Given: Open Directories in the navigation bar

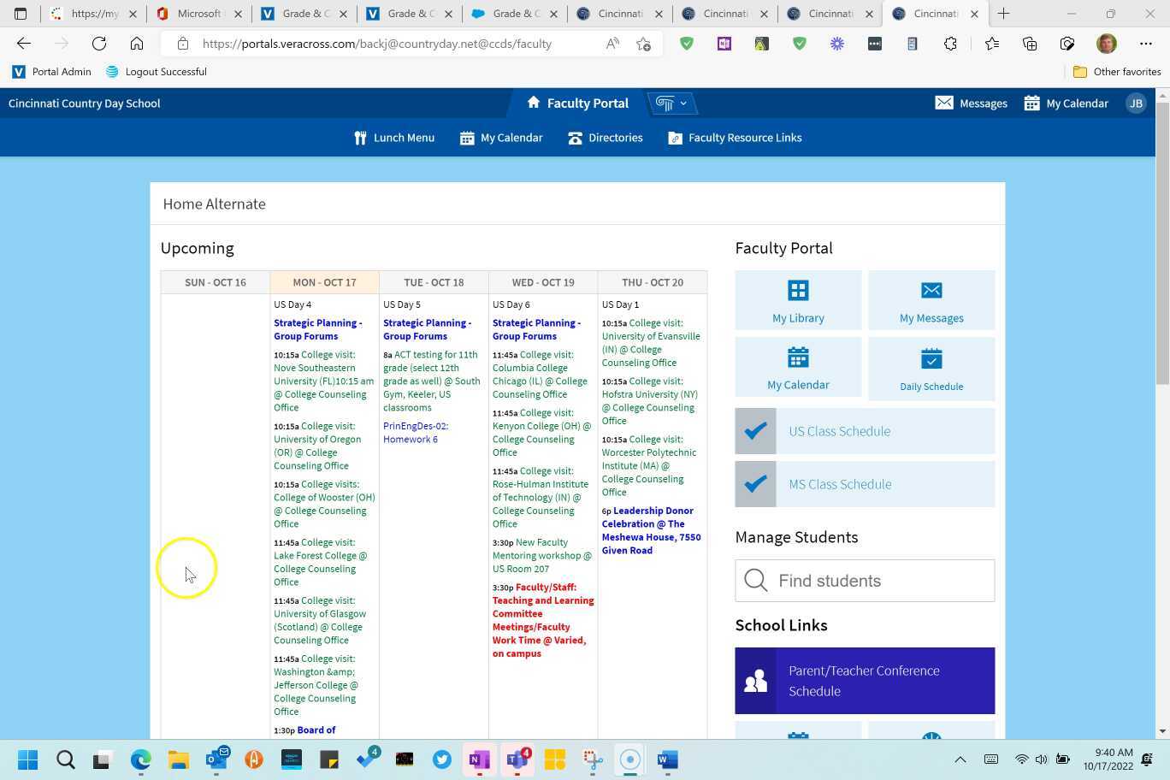Looking at the screenshot, I should tap(606, 138).
